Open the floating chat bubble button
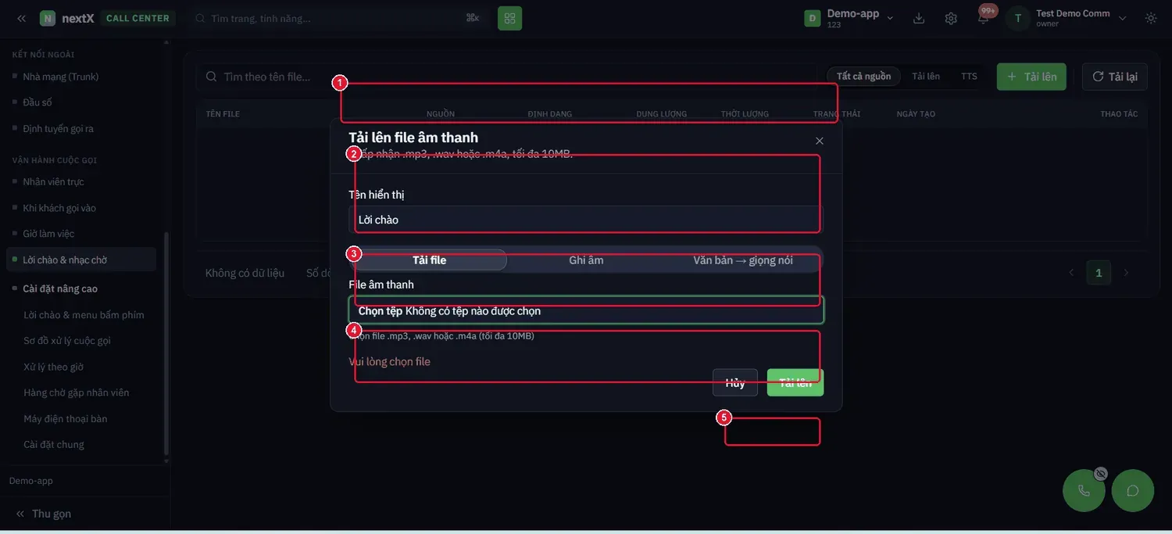 click(x=1133, y=490)
